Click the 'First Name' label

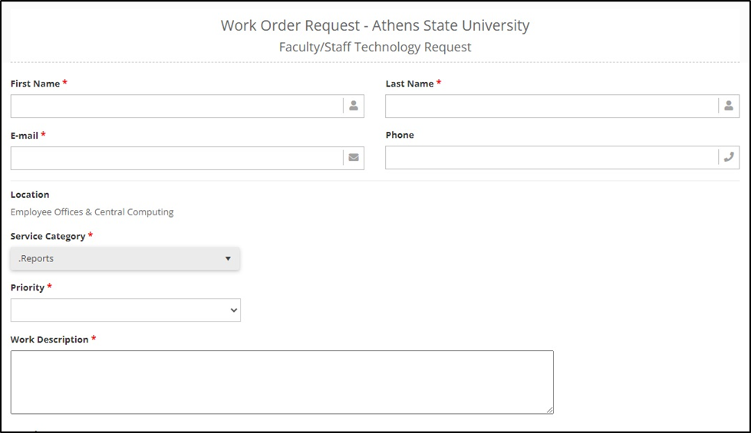pyautogui.click(x=35, y=84)
